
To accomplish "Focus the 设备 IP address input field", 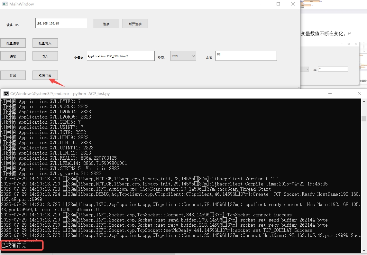I will pyautogui.click(x=61, y=23).
